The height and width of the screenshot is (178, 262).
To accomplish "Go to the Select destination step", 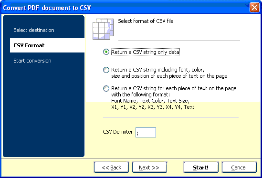I will (34, 30).
